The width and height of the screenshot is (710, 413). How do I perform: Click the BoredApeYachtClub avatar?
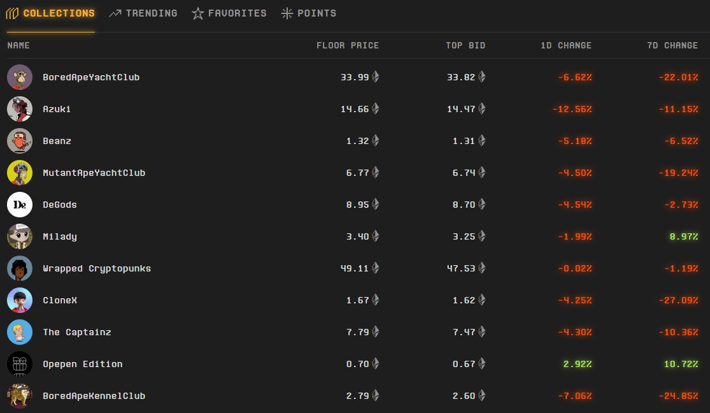pos(20,77)
